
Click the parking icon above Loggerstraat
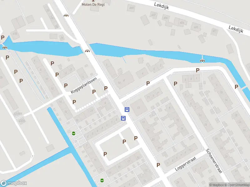pos(158,165)
